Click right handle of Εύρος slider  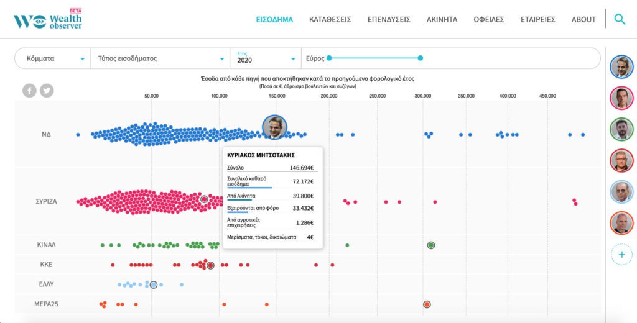pos(421,58)
